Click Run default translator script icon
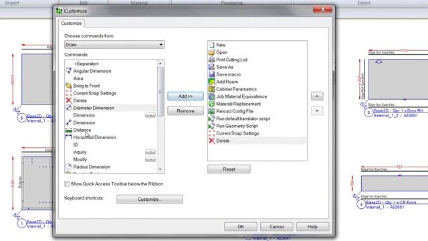 [x=211, y=118]
